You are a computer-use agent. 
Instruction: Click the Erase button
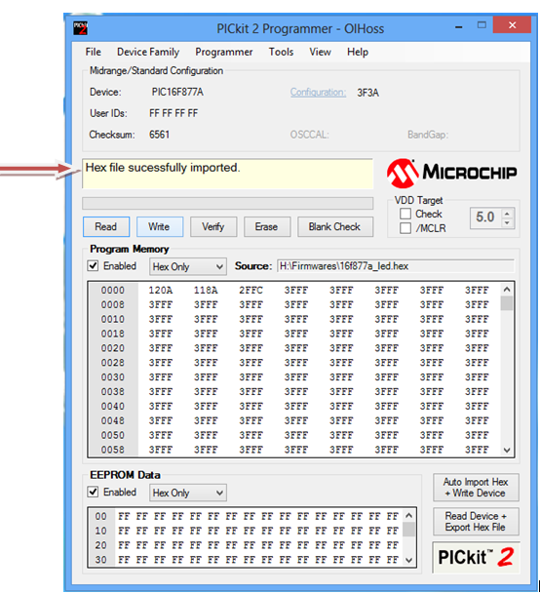pos(267,226)
